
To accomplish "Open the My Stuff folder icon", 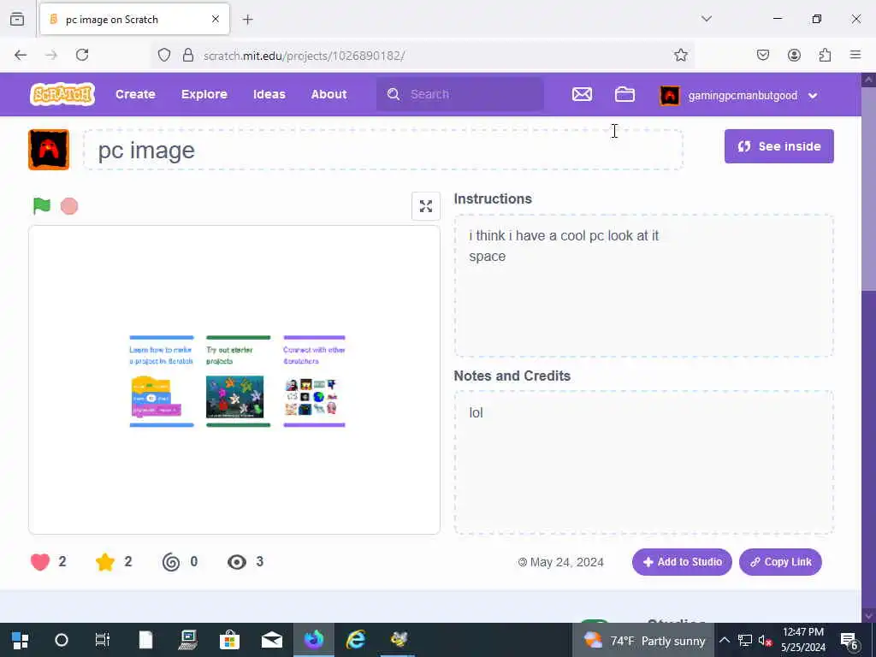I will click(x=624, y=94).
